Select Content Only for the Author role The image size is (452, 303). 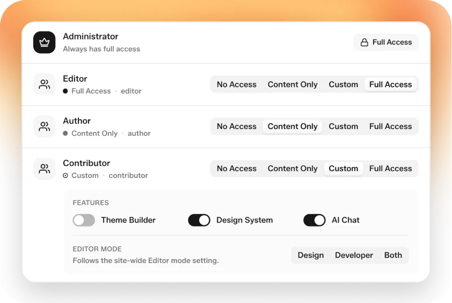292,126
